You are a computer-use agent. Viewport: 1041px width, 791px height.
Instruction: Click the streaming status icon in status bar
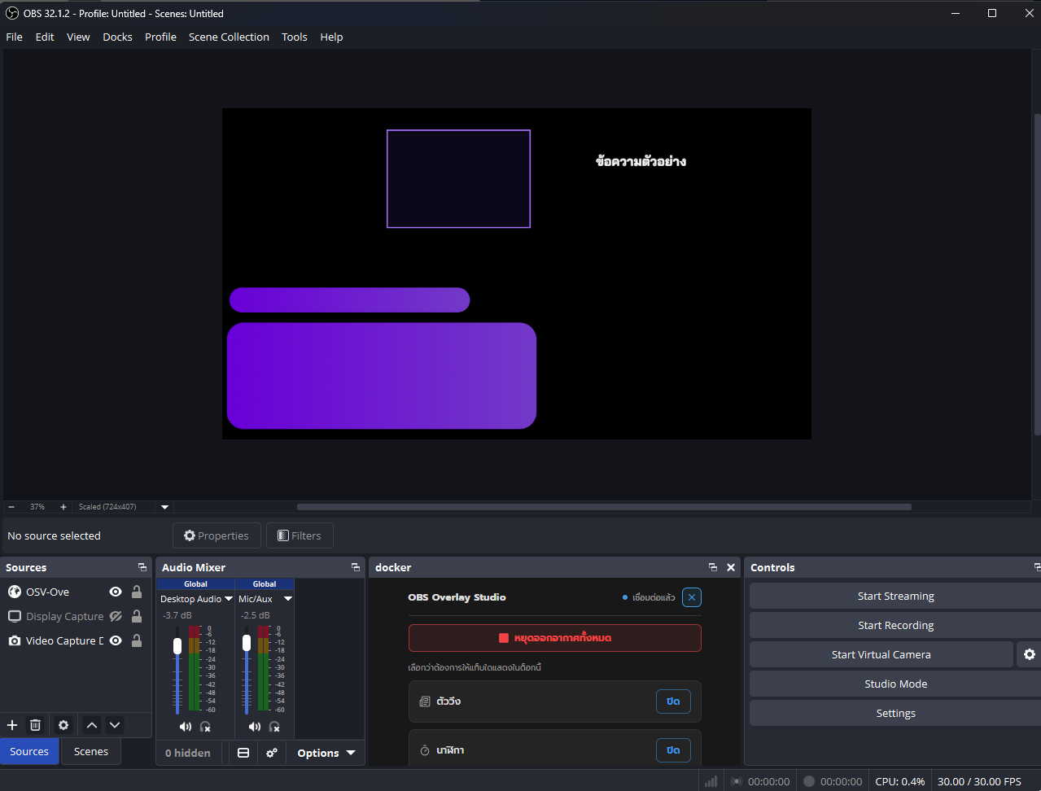[x=737, y=781]
